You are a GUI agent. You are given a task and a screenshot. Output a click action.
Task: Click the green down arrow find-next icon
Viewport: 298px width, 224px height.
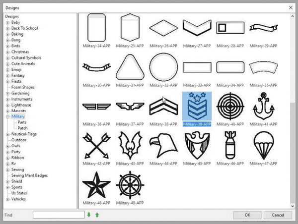89,215
